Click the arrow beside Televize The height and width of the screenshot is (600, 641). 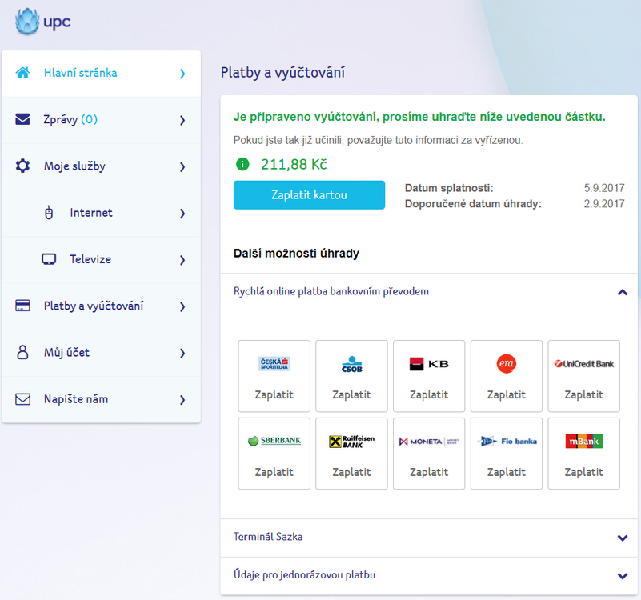click(182, 260)
